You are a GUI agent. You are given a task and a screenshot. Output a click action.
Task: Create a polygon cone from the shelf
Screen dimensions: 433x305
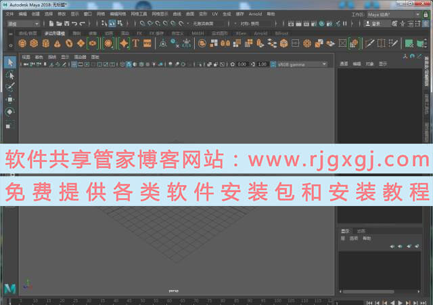coord(57,43)
